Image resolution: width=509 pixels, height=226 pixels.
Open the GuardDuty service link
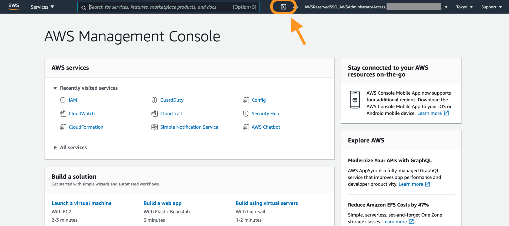[172, 100]
